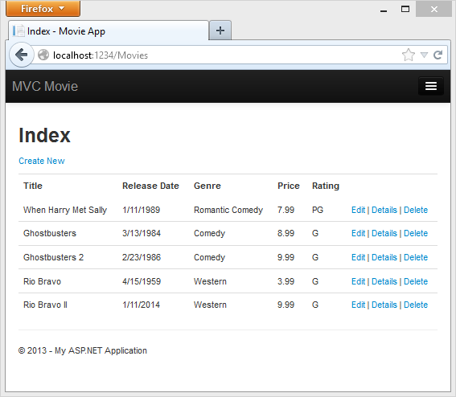Reload the page using the refresh icon
Screen dimensions: 456x397
(x=438, y=55)
